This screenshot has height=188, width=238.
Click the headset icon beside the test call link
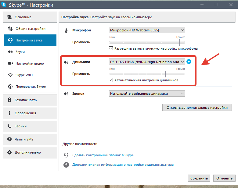pyautogui.click(x=66, y=155)
